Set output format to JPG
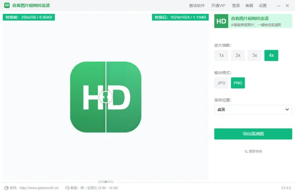The width and height of the screenshot is (295, 193). 221,83
